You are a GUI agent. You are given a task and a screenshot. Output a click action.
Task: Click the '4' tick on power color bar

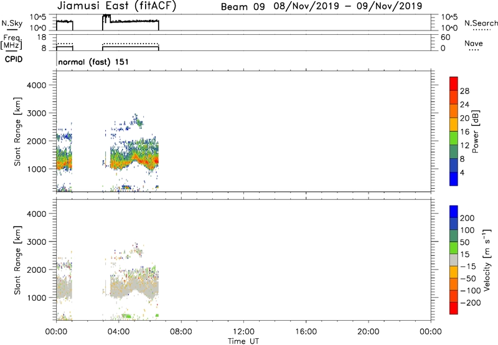coord(462,172)
